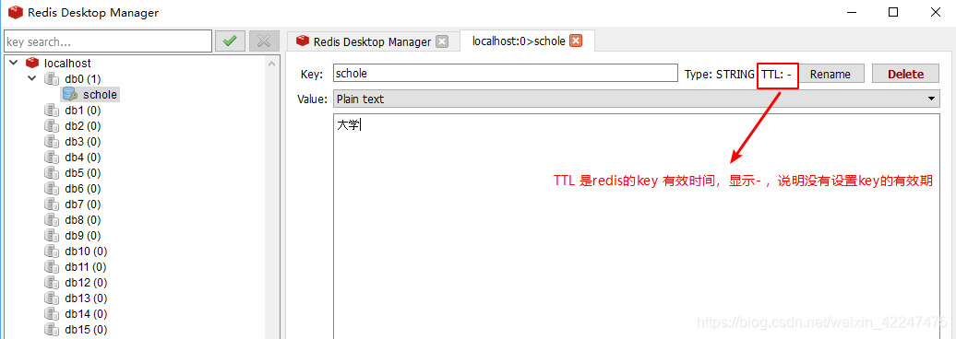Click the localhost server icon

pyautogui.click(x=32, y=63)
